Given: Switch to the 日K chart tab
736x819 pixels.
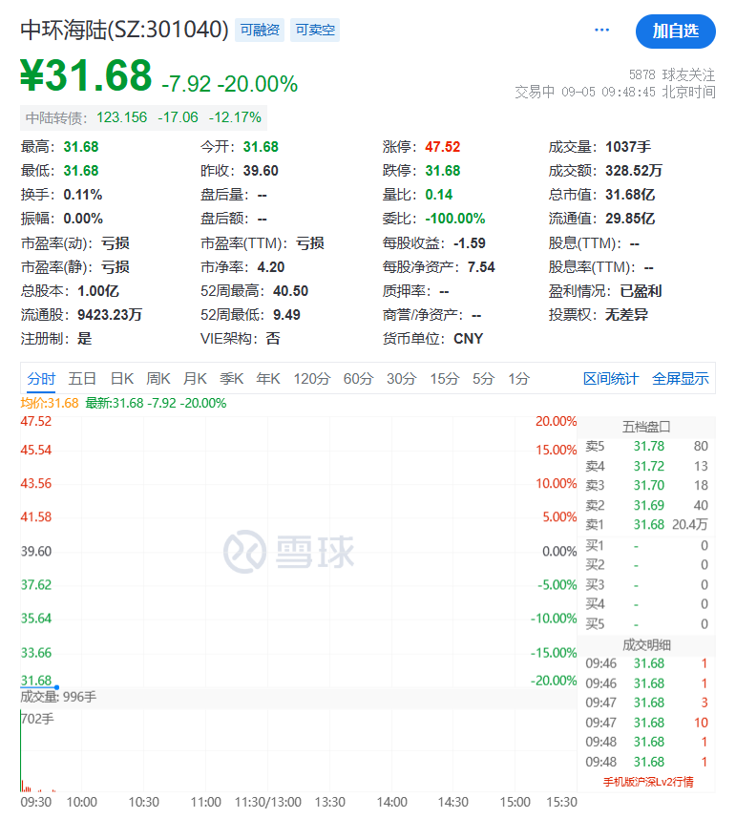Looking at the screenshot, I should 121,379.
